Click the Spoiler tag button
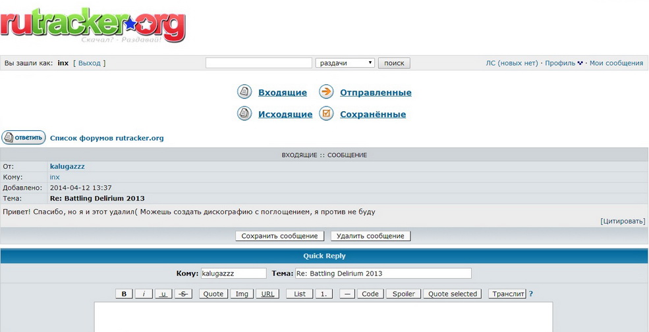Viewport: 649px width, 332px height. [403, 294]
